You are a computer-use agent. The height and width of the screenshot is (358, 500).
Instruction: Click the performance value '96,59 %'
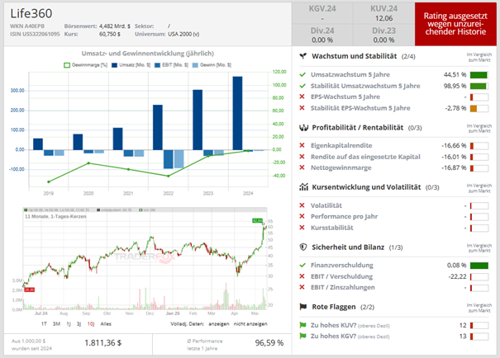point(269,342)
